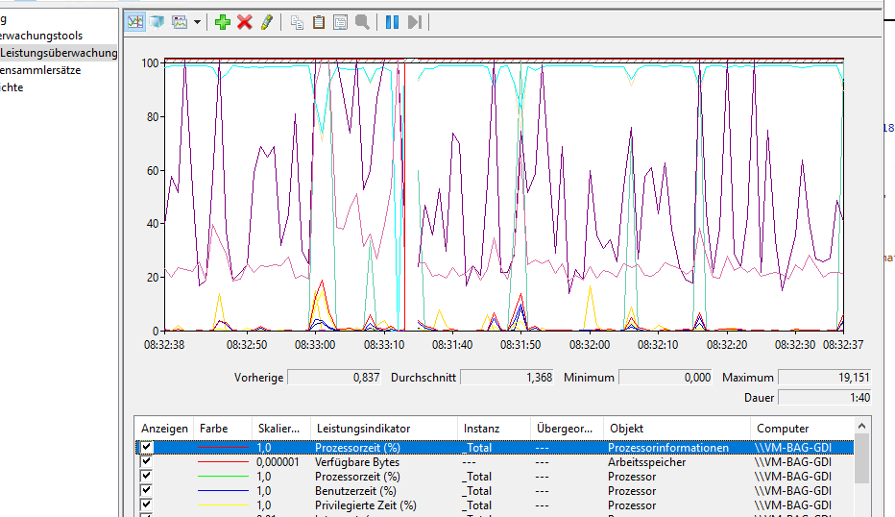Uncheck Prozessorzeit (%) under the Prozessor object

point(147,476)
